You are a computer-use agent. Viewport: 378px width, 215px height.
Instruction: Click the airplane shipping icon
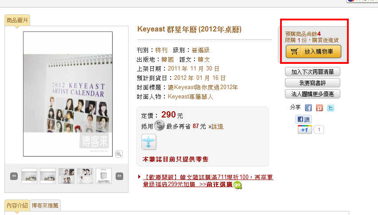click(x=149, y=142)
